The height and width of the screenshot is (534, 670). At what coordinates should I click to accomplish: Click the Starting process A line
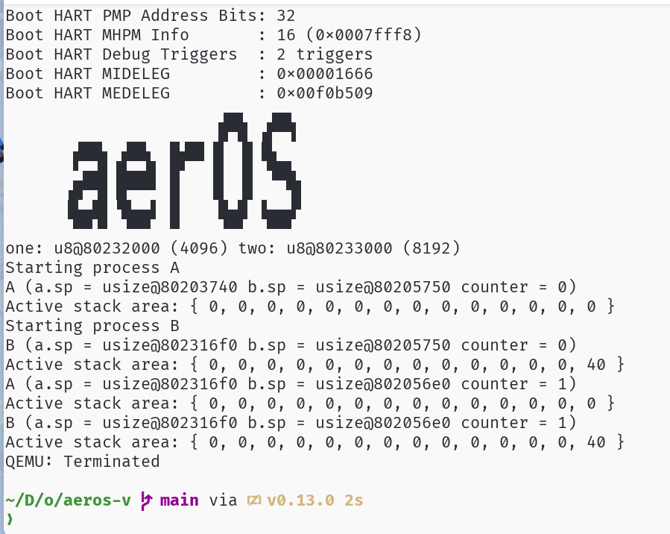92,268
